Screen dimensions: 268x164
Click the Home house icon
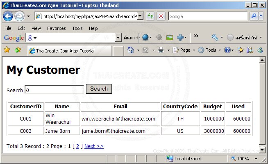pos(131,50)
